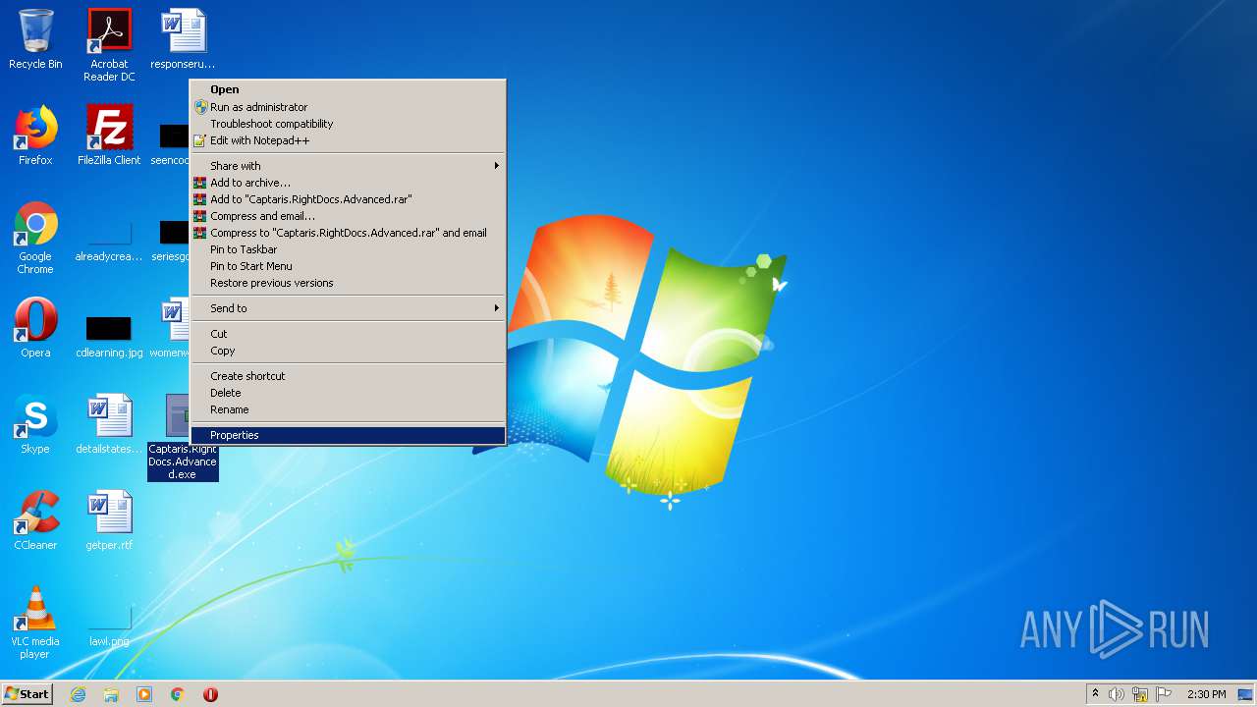
Task: Choose Compress to rar and email
Action: pyautogui.click(x=348, y=233)
